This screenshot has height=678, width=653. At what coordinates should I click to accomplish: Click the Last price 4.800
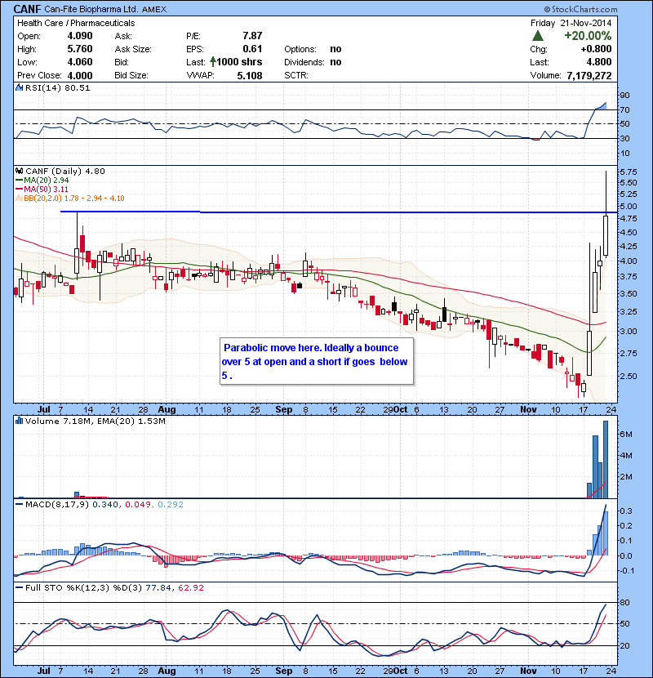(x=599, y=62)
